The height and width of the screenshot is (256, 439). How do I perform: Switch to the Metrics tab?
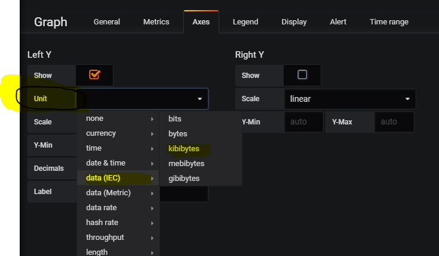pos(156,22)
